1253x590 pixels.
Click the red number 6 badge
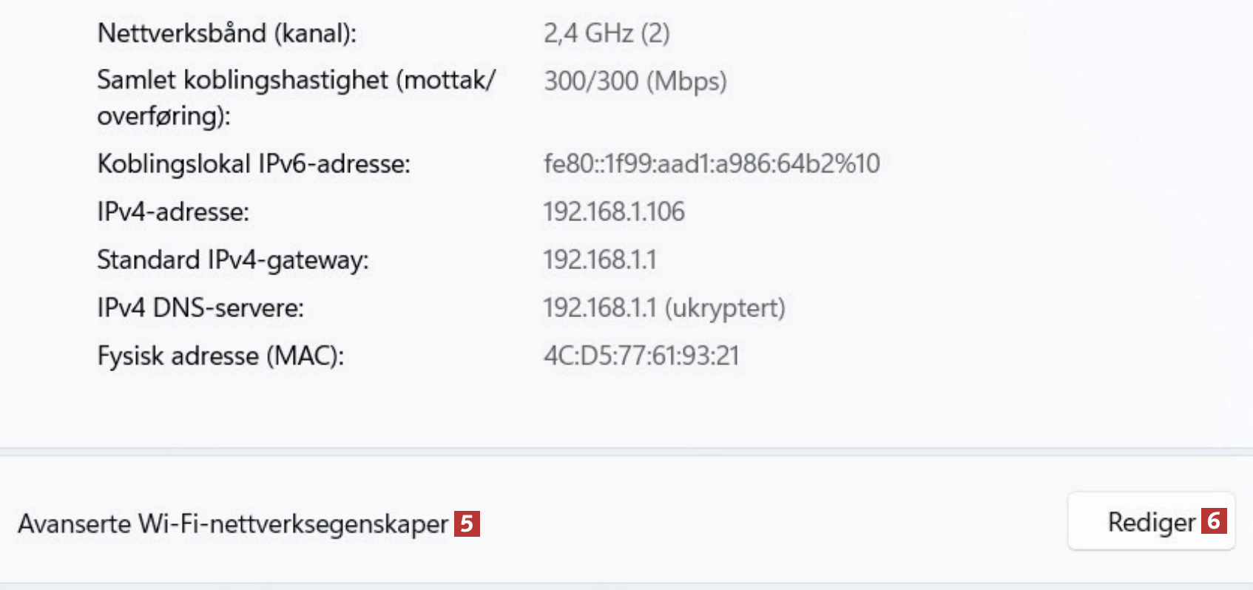click(1214, 521)
